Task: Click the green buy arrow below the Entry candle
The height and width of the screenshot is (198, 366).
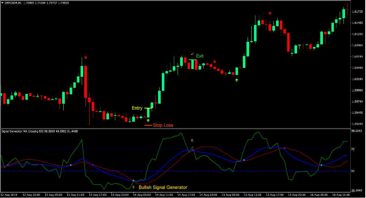Action: coord(148,120)
